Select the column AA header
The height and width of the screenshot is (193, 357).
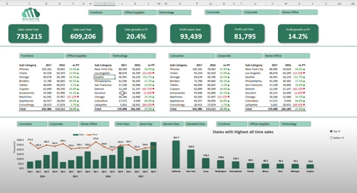point(339,4)
